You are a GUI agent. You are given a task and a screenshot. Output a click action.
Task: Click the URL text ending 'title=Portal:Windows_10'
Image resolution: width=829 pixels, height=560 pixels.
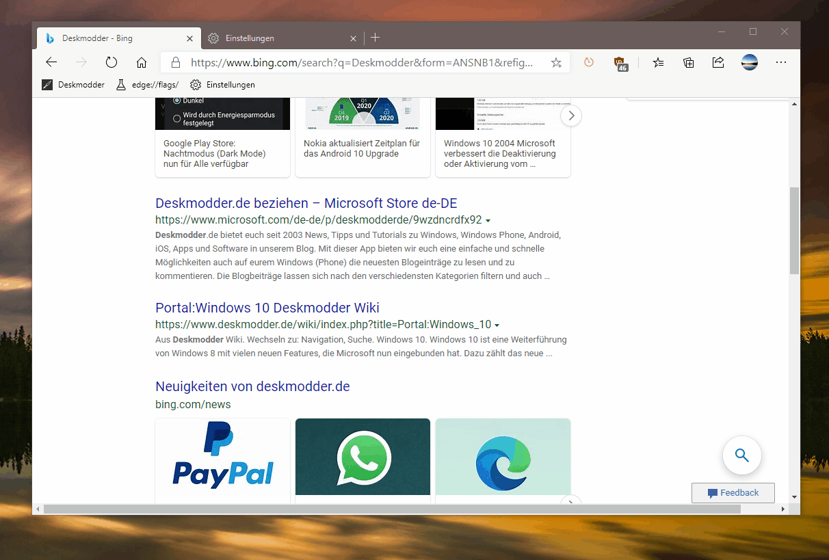pos(324,325)
